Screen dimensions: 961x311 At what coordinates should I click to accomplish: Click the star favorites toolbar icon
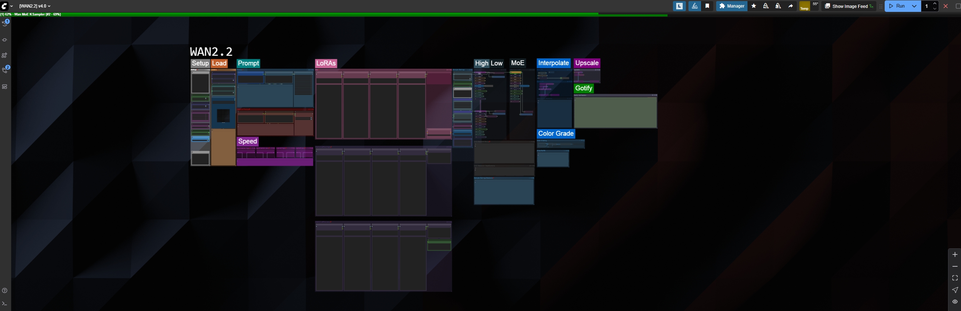point(754,6)
